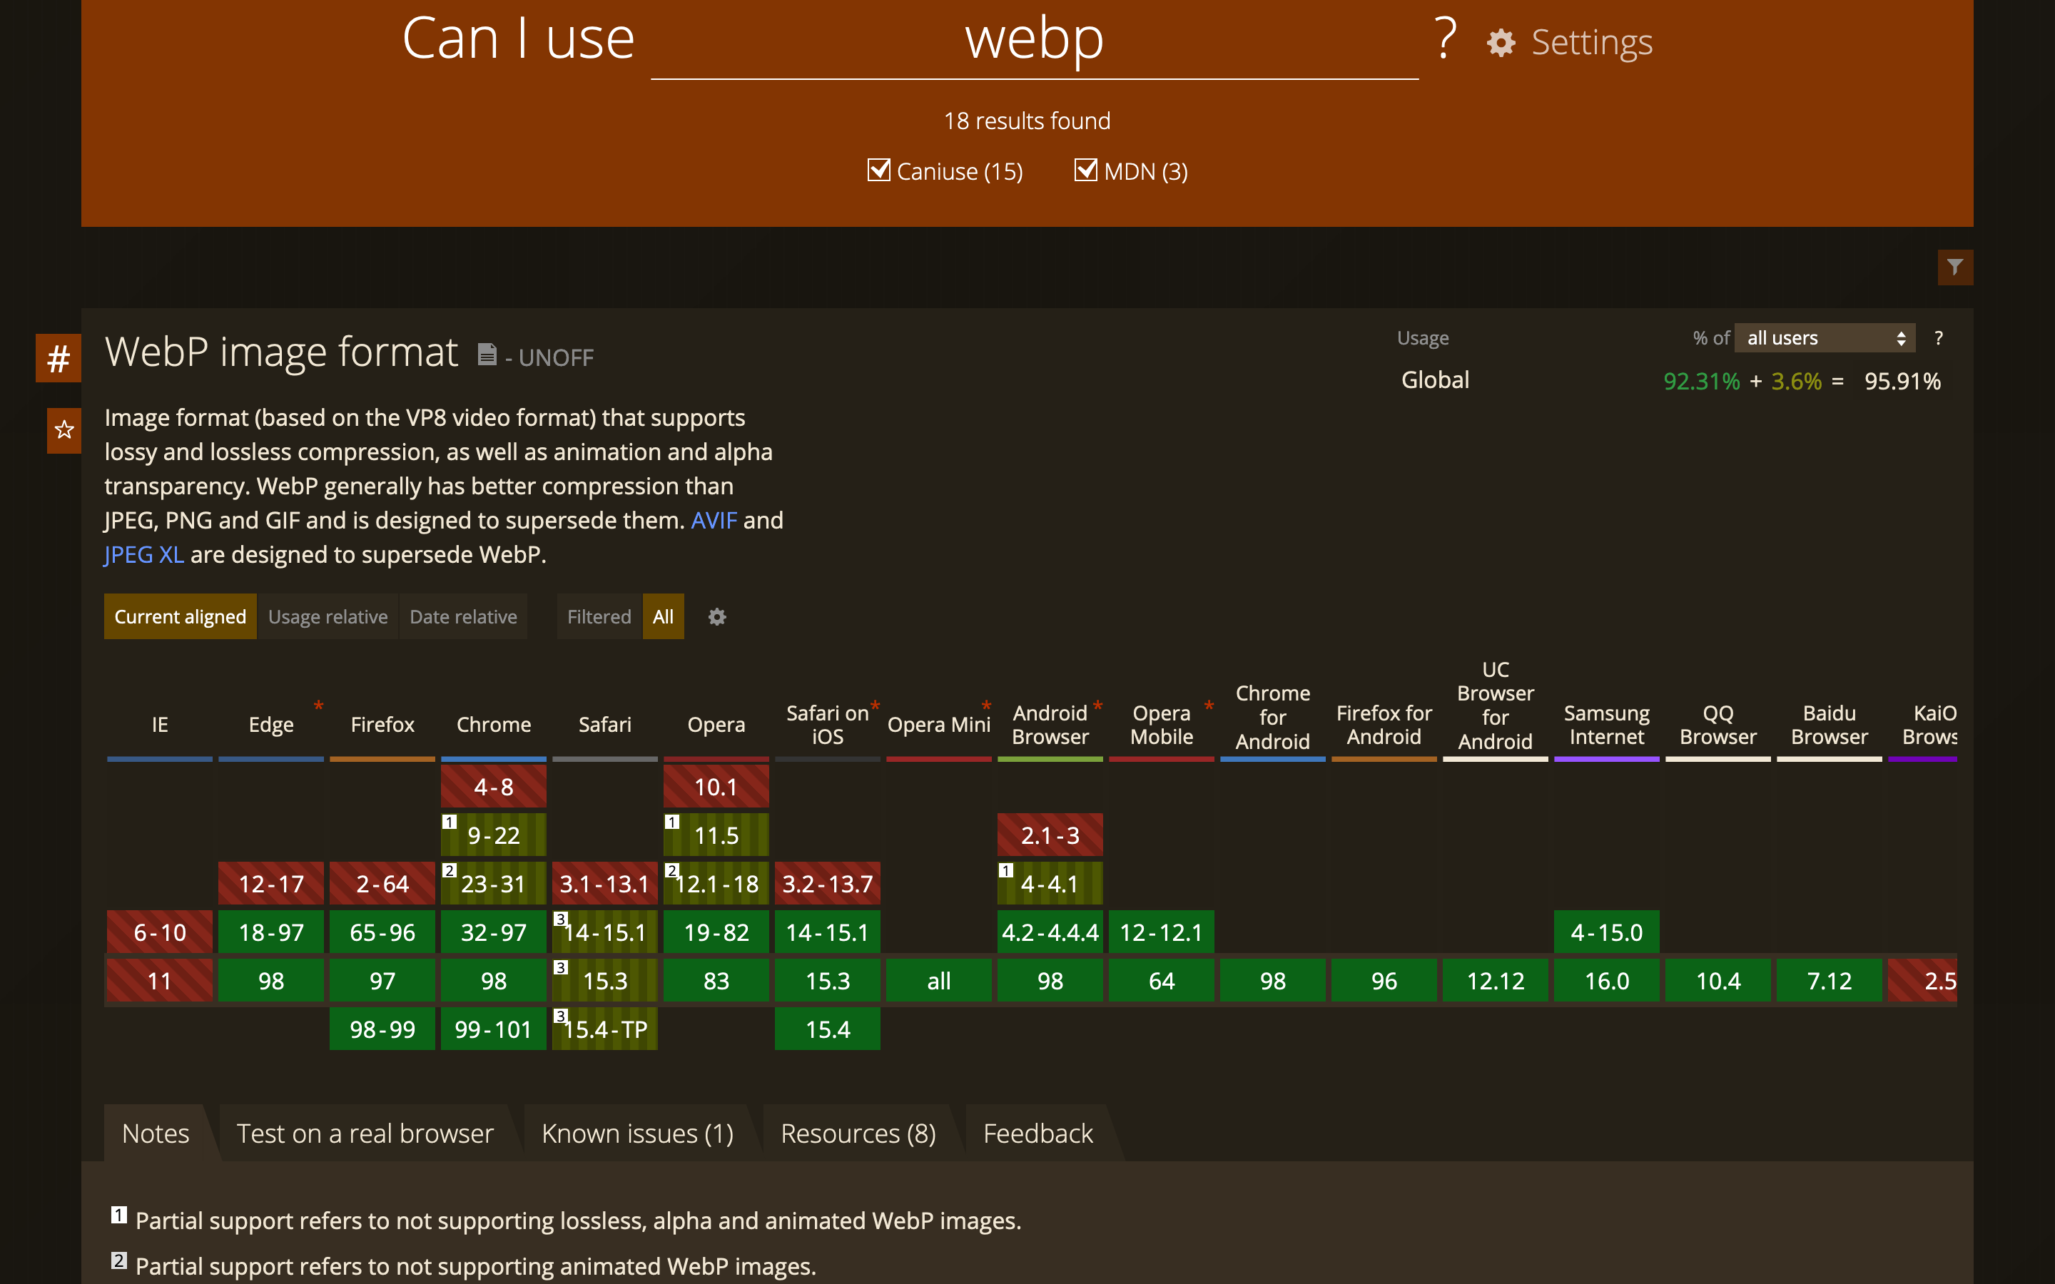2055x1284 pixels.
Task: Click note 1 marker on Chrome 9-22
Action: click(450, 821)
